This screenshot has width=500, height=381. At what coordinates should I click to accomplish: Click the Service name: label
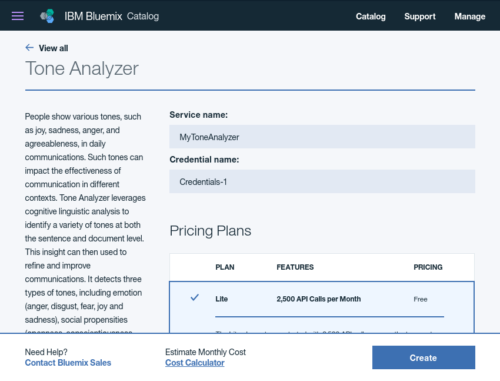[199, 115]
